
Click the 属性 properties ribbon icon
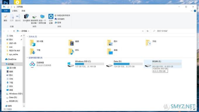point(5,18)
